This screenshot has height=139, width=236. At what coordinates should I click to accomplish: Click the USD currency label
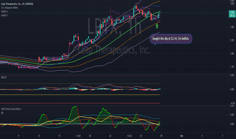tap(232, 4)
